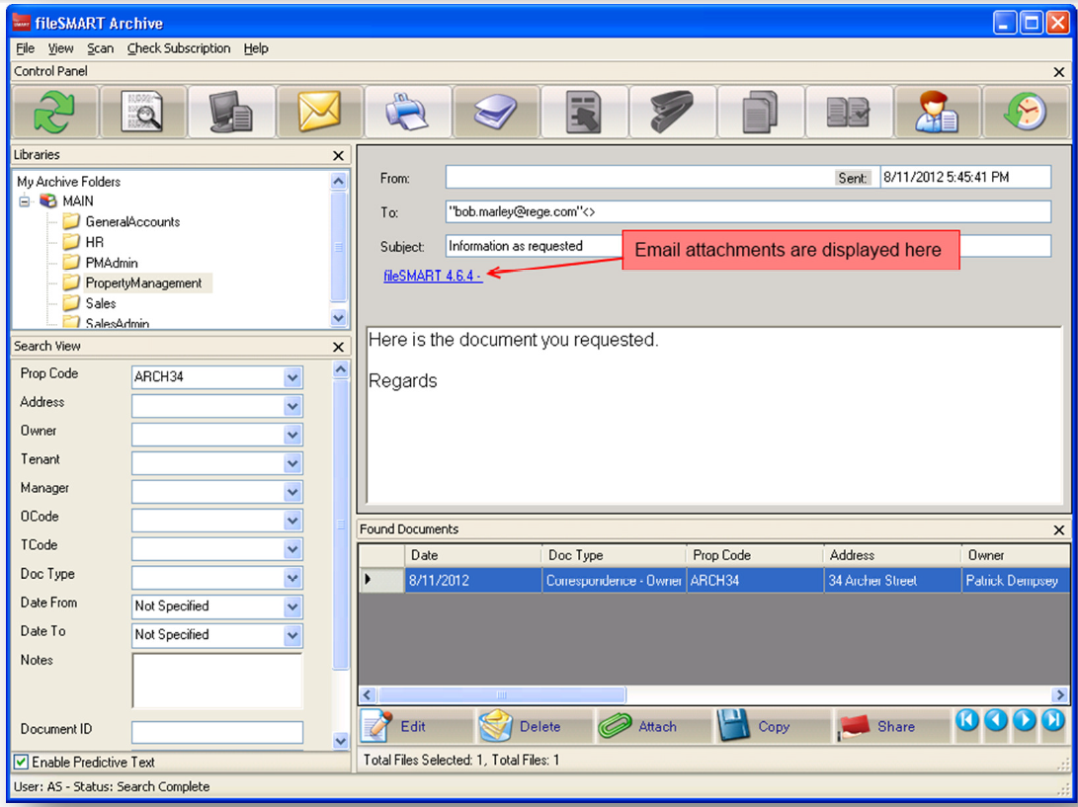
Task: Click the Doc Type column header
Action: tap(614, 555)
